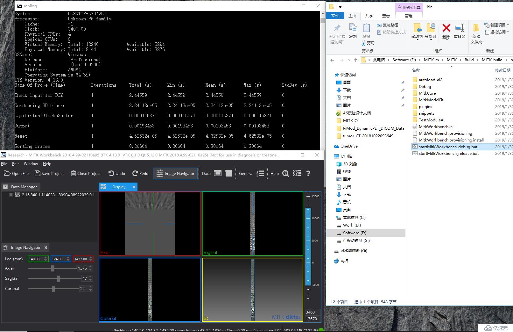Switch to the 查看 (View) ribbon tab

(x=386, y=16)
